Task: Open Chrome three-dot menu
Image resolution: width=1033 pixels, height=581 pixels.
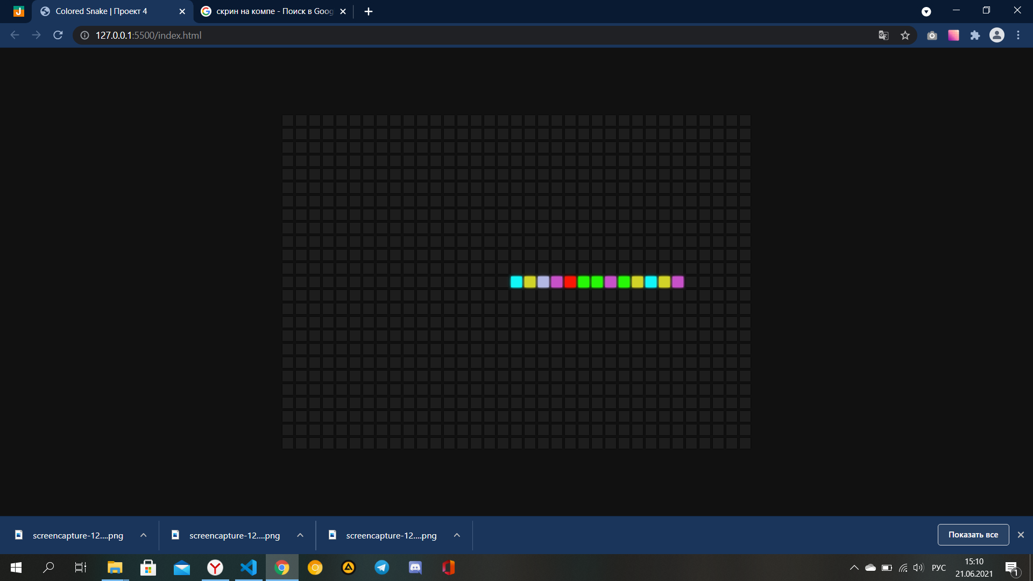Action: coord(1018,35)
